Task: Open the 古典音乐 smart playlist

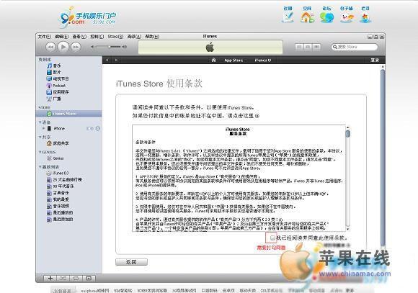Action: point(58,193)
